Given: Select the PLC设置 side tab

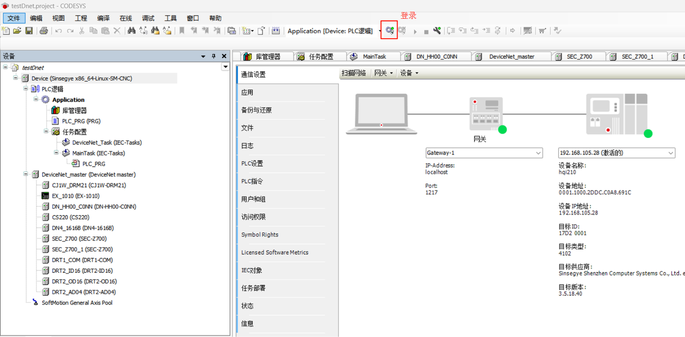Looking at the screenshot, I should point(252,164).
